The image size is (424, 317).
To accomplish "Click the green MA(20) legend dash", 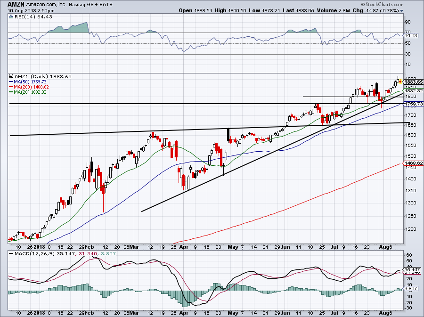I will click(11, 92).
